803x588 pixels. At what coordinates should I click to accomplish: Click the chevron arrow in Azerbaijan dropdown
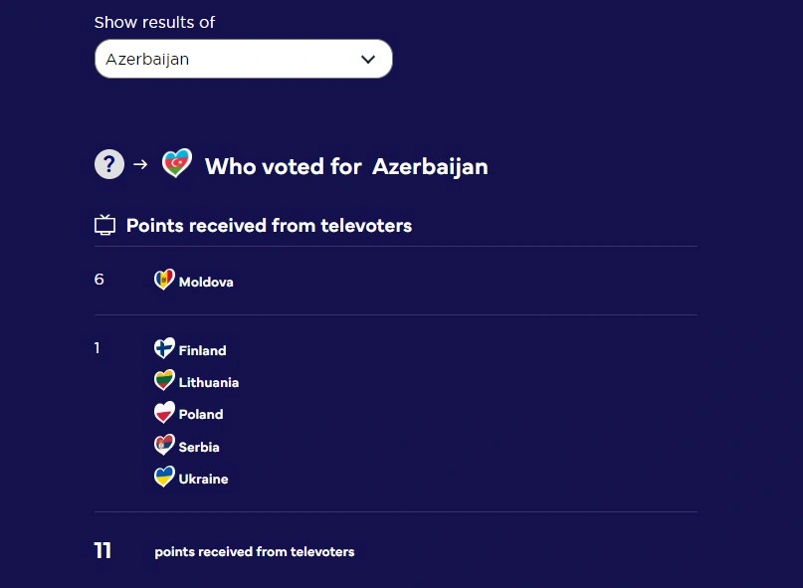click(x=368, y=60)
